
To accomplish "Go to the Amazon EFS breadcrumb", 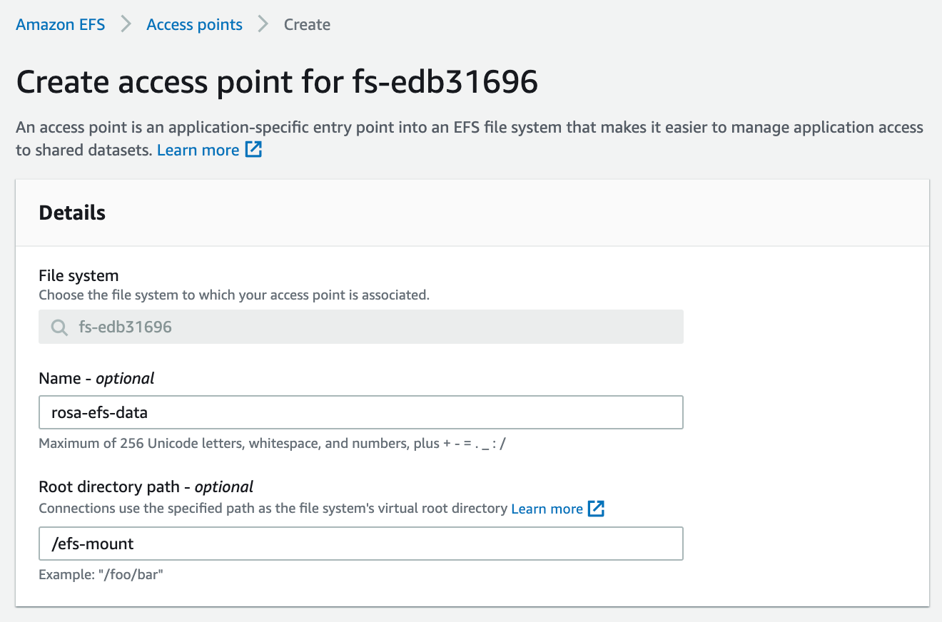I will [x=61, y=24].
